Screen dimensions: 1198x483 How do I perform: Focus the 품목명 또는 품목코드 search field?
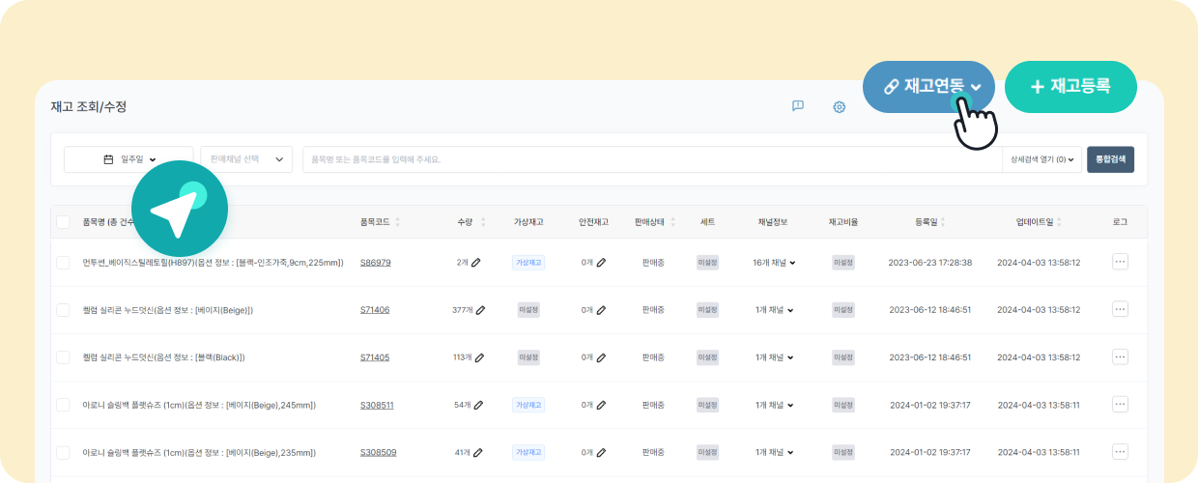(652, 159)
